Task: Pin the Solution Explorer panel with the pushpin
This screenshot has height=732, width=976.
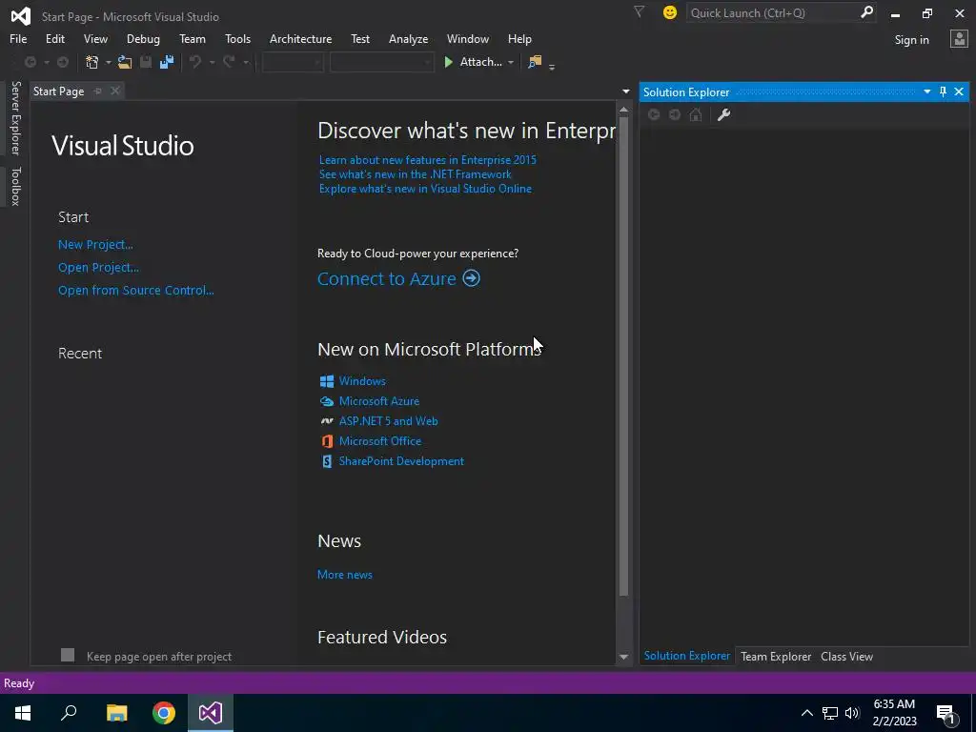Action: (943, 91)
